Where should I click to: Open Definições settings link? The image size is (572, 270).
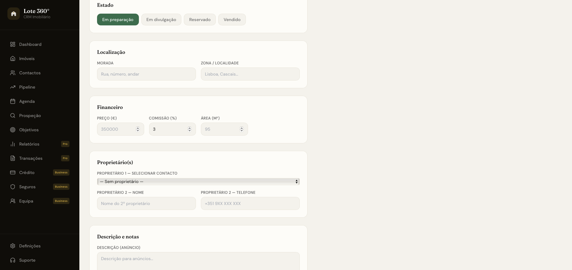click(x=40, y=246)
